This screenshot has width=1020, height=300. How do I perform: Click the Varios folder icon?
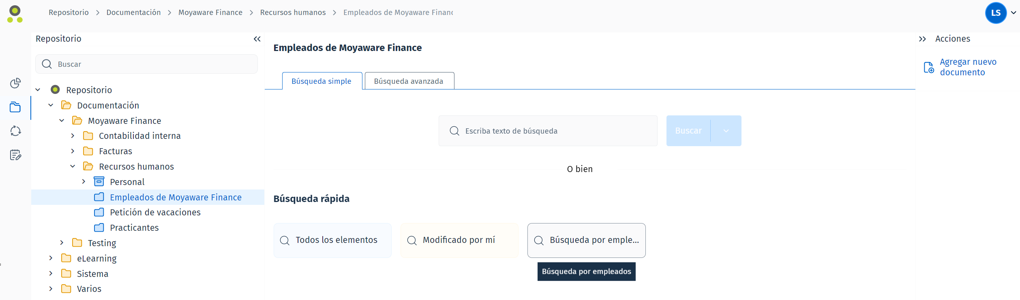click(66, 289)
